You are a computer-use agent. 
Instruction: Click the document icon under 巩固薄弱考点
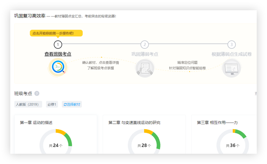point(145,68)
